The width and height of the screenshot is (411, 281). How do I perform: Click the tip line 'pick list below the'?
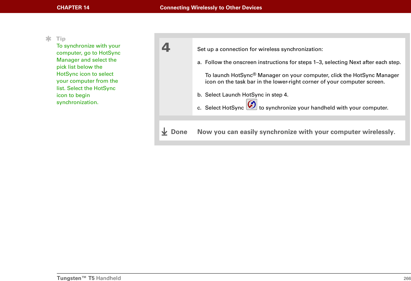(80, 67)
